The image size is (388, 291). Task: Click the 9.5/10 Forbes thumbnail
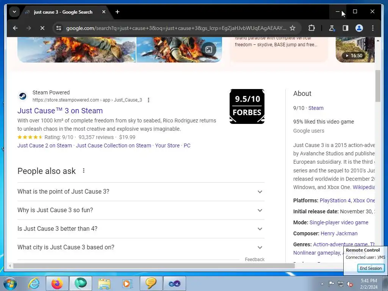(247, 106)
